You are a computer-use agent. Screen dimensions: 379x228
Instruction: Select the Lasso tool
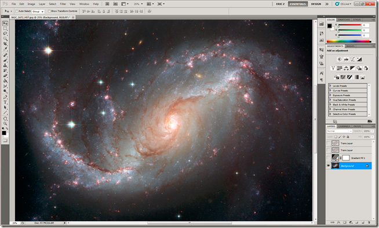click(5, 33)
